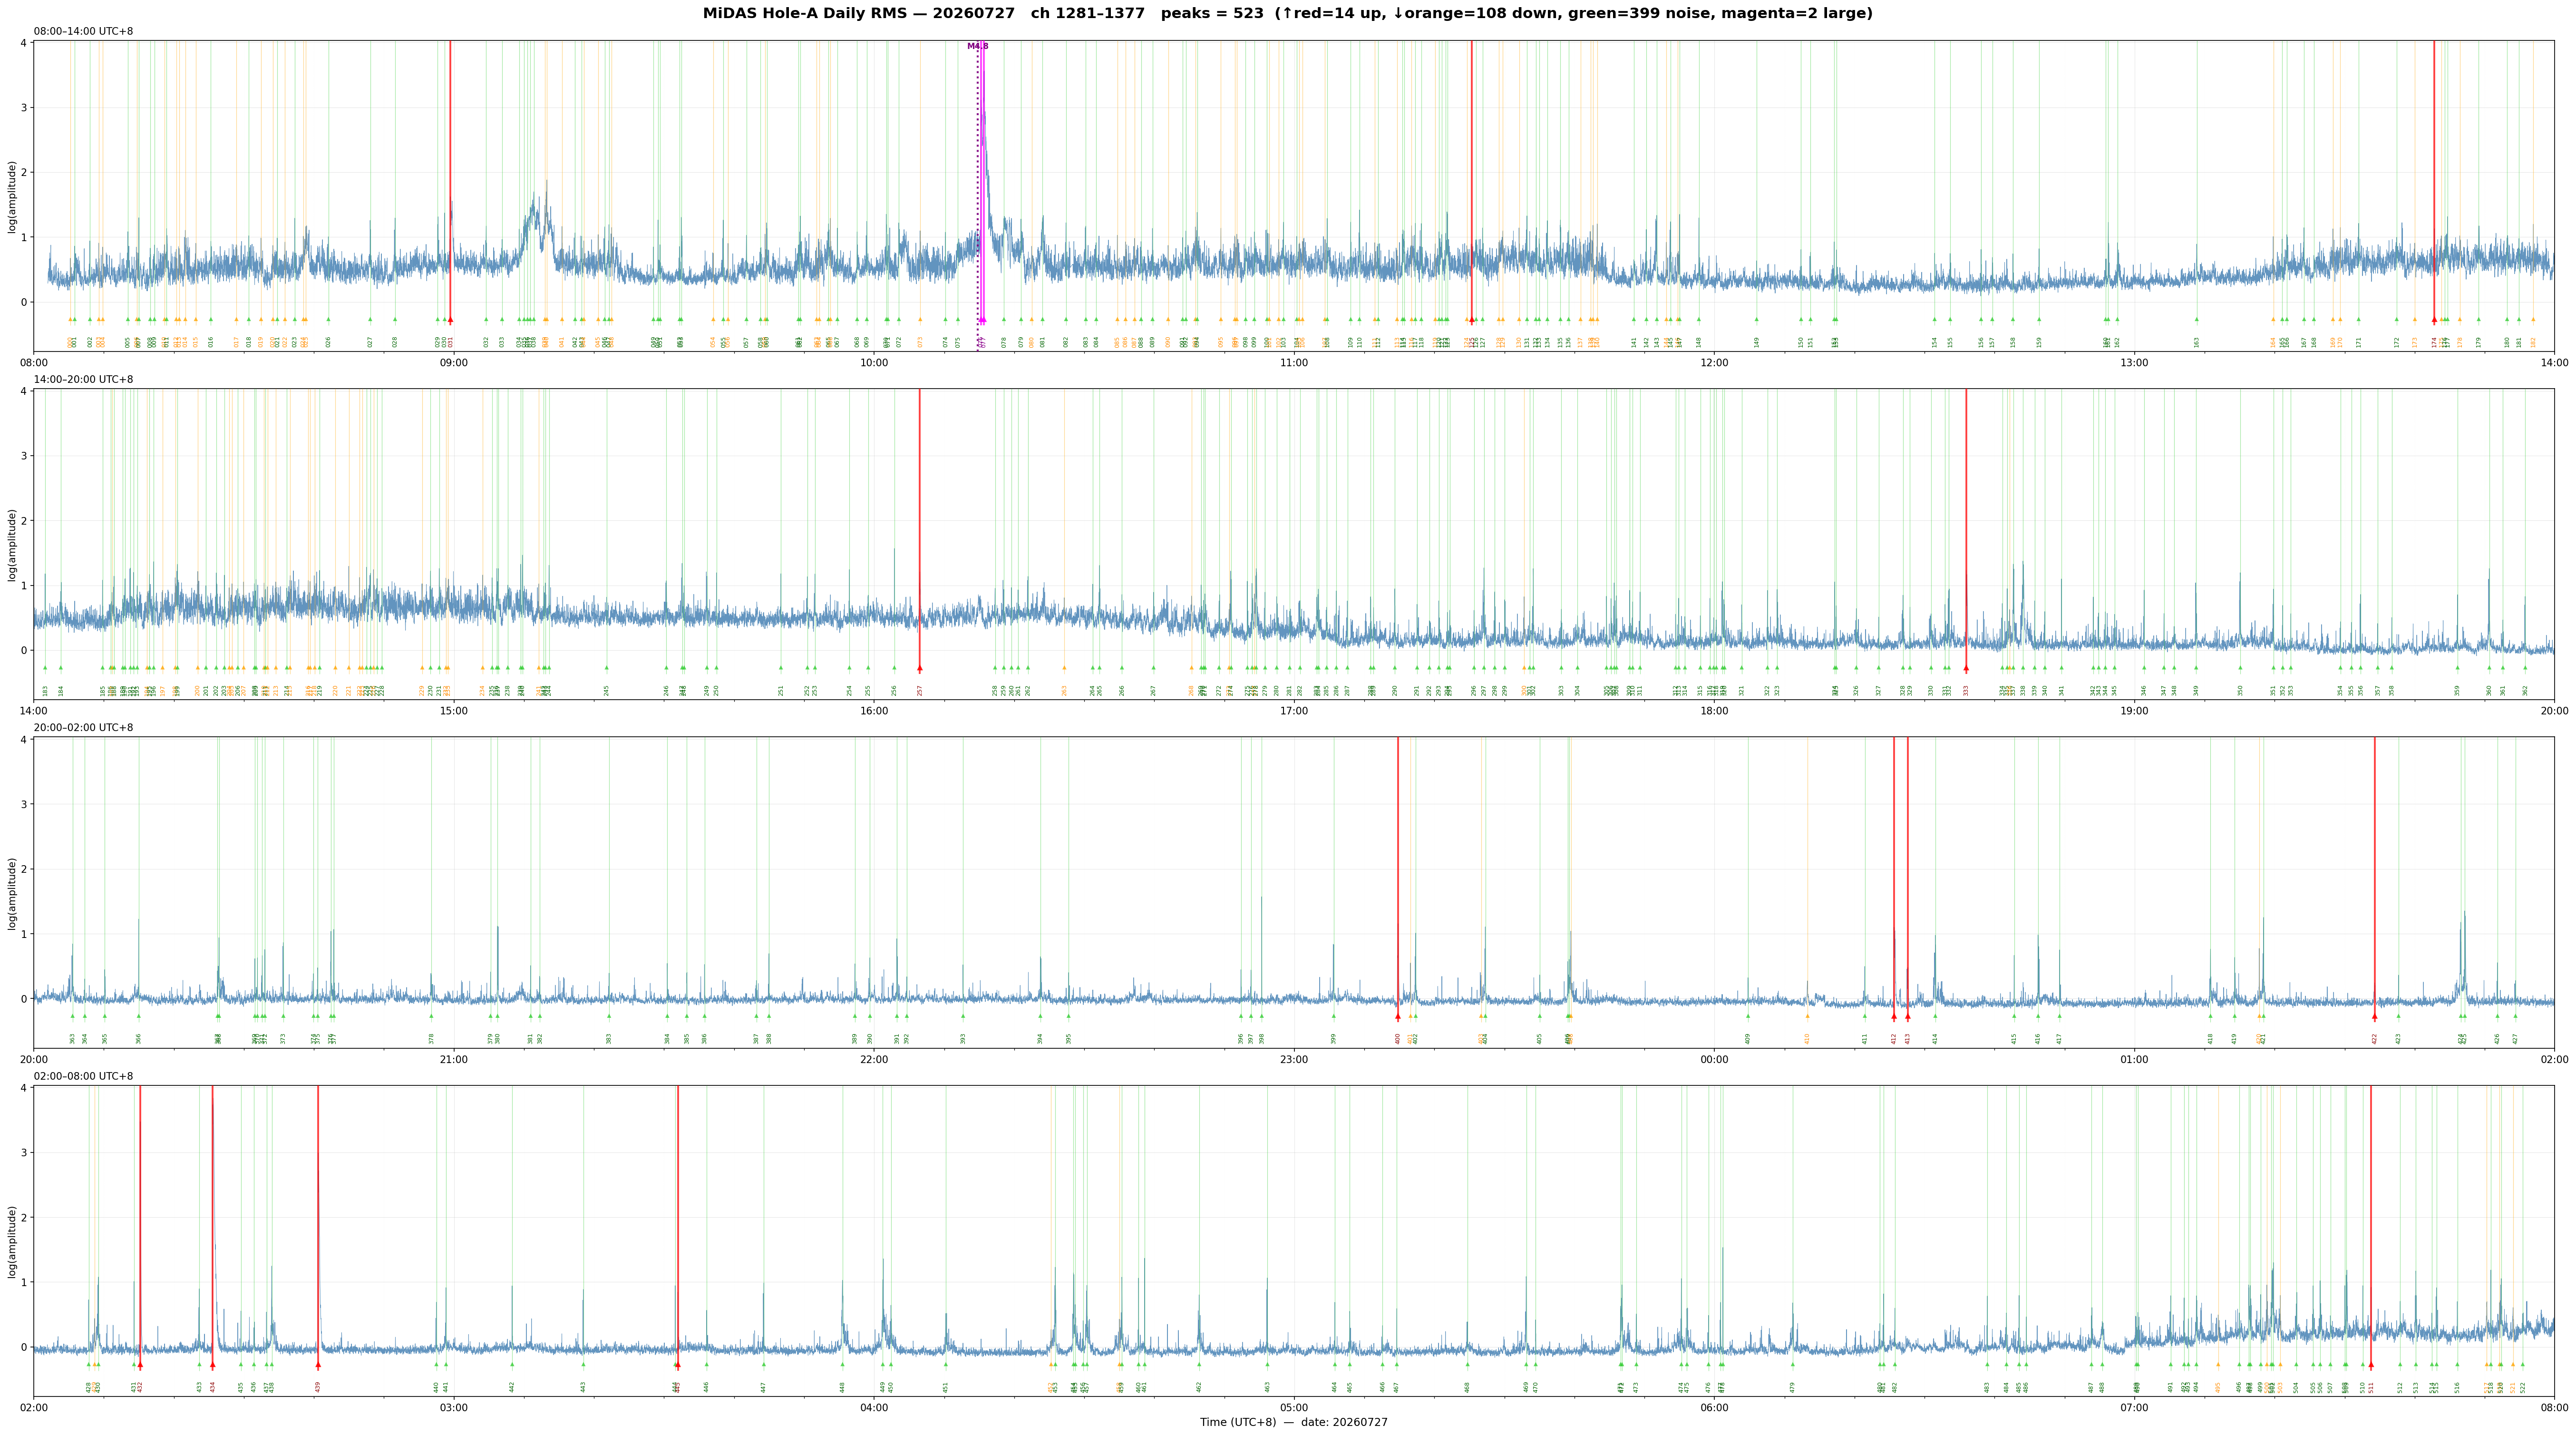The width and height of the screenshot is (2576, 1435).
Task: Click the green peak number label 399
Action: pos(1333,1039)
